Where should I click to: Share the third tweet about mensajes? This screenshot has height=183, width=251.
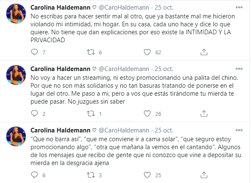203,174
